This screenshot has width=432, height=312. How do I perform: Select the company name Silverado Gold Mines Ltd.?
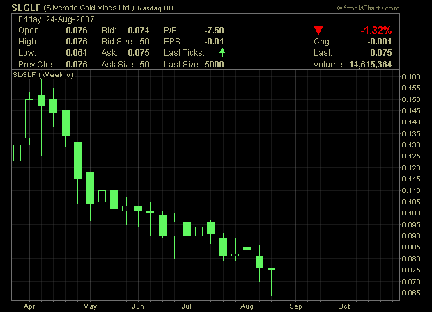coord(88,8)
